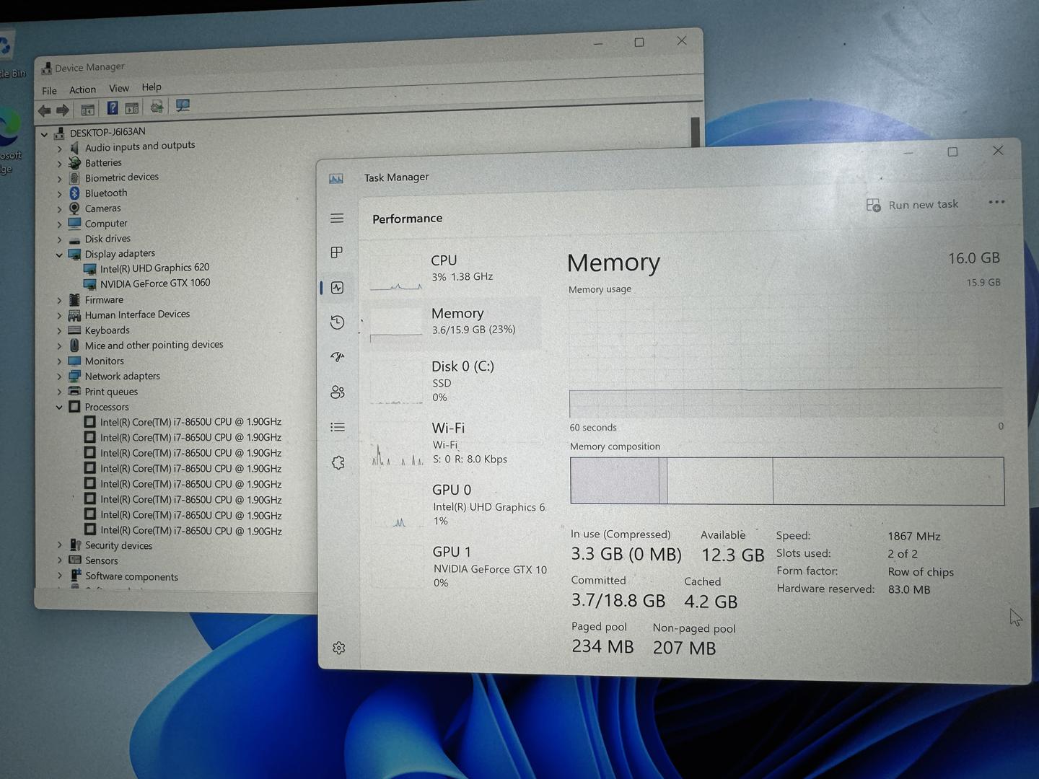Open Action menu in Device Manager

tap(82, 89)
